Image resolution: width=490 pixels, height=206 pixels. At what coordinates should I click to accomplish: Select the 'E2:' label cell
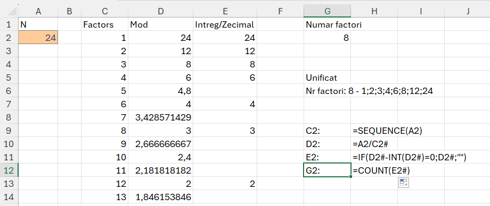click(x=327, y=157)
